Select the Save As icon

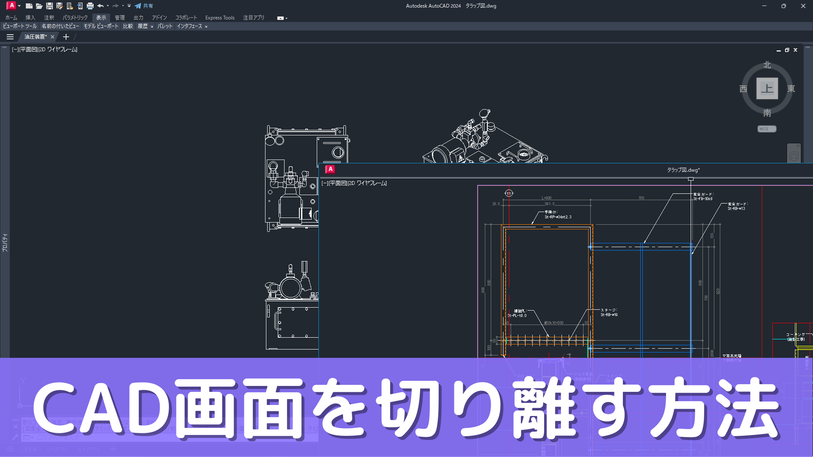(x=59, y=6)
